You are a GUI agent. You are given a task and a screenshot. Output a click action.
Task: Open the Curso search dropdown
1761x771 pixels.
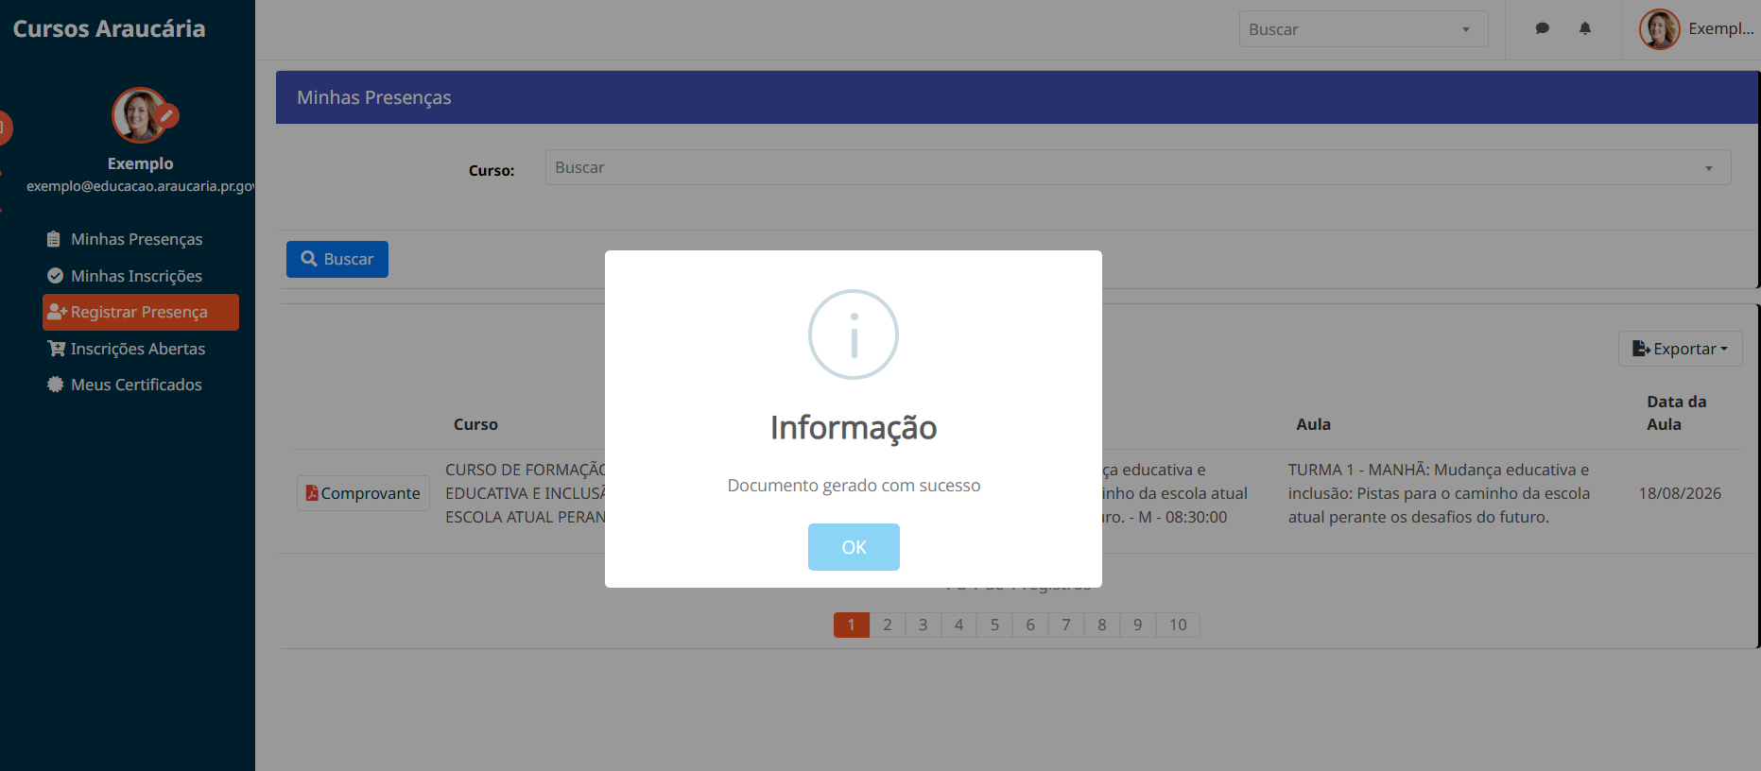pyautogui.click(x=1138, y=167)
